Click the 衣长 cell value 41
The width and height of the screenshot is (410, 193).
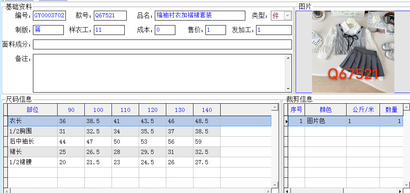click(126, 121)
